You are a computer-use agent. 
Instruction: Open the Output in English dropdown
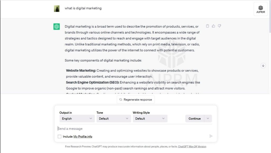coord(77,119)
